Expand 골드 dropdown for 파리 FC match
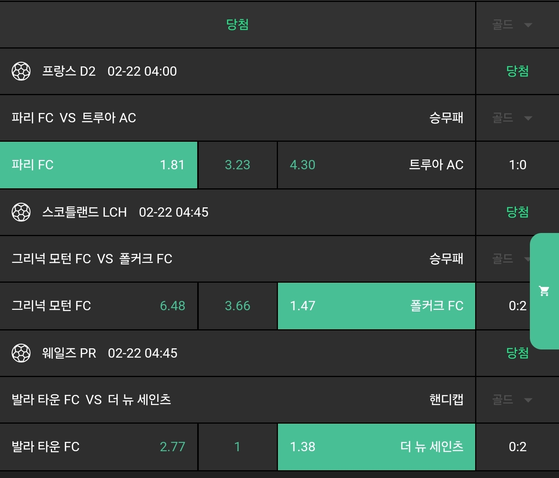559x478 pixels. point(512,118)
